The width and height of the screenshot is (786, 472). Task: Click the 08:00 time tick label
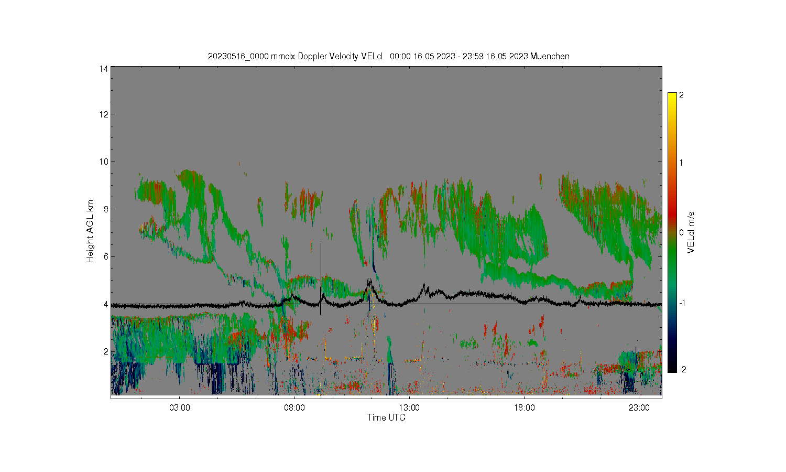click(294, 407)
